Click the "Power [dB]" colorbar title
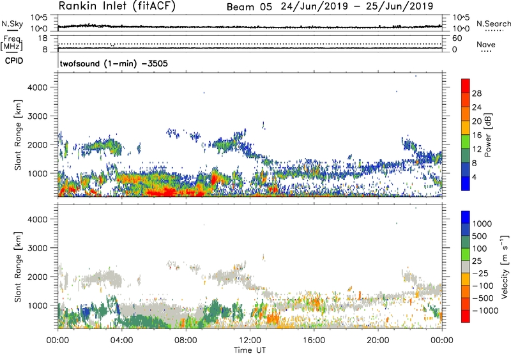The height and width of the screenshot is (354, 511). (487, 135)
